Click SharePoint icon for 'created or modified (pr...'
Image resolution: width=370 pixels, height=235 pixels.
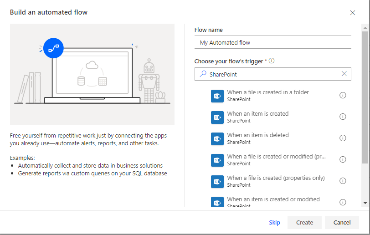tap(217, 160)
